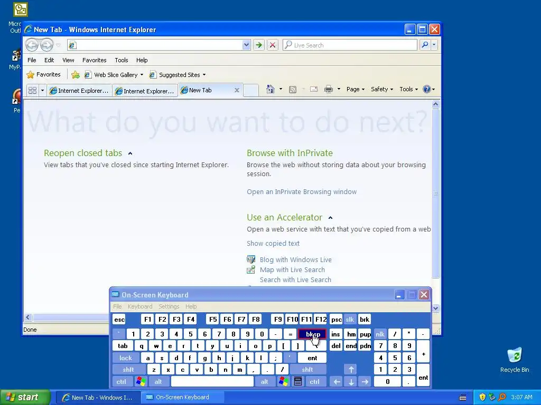
Task: Click Open an InPrivate Browsing window link
Action: (302, 192)
